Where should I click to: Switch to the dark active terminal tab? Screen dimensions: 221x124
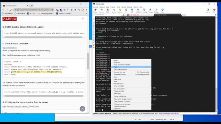167,15
